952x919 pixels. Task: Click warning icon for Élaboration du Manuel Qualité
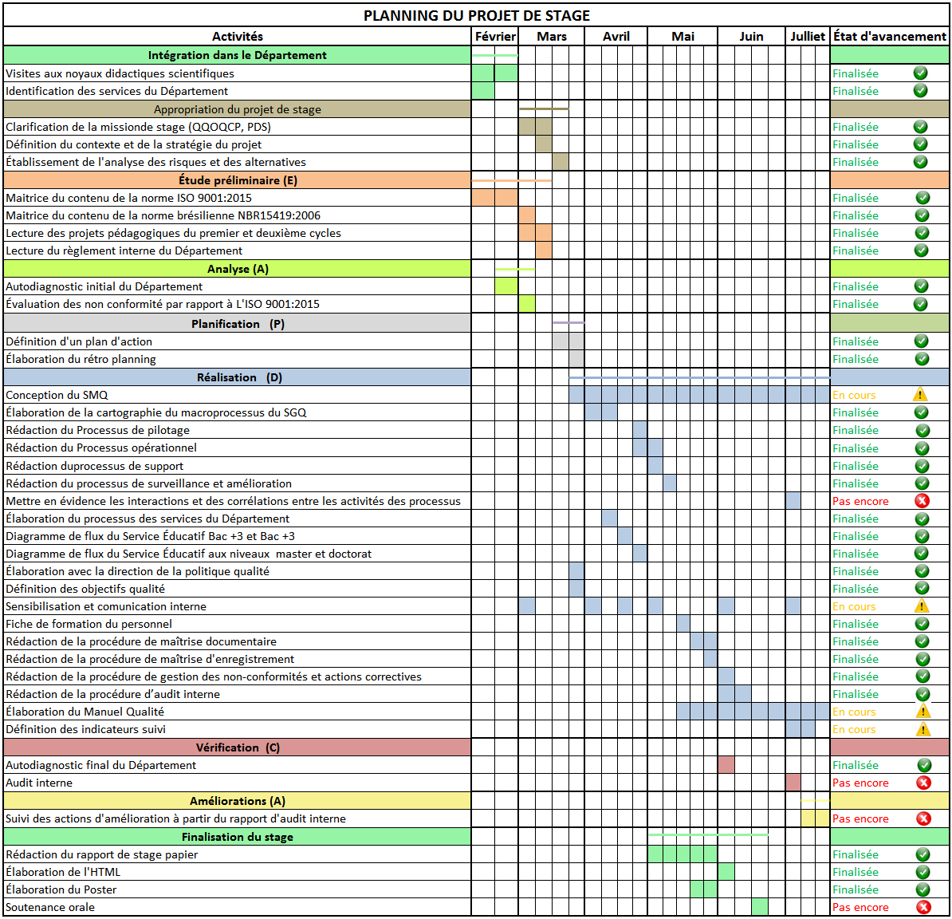tap(922, 712)
